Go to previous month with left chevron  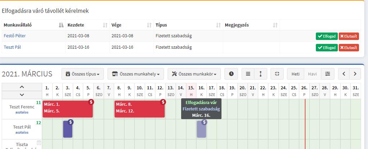click(x=344, y=74)
